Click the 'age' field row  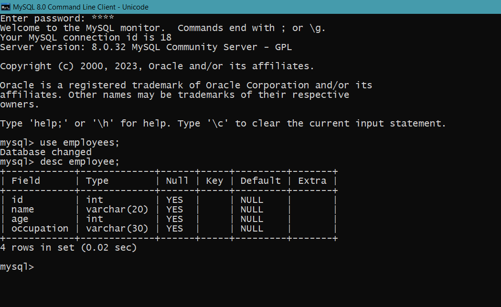pyautogui.click(x=169, y=219)
